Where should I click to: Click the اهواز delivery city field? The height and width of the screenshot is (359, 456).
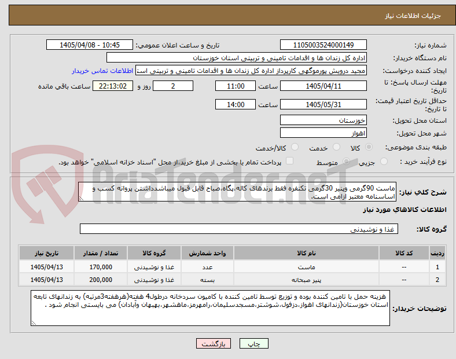323,133
